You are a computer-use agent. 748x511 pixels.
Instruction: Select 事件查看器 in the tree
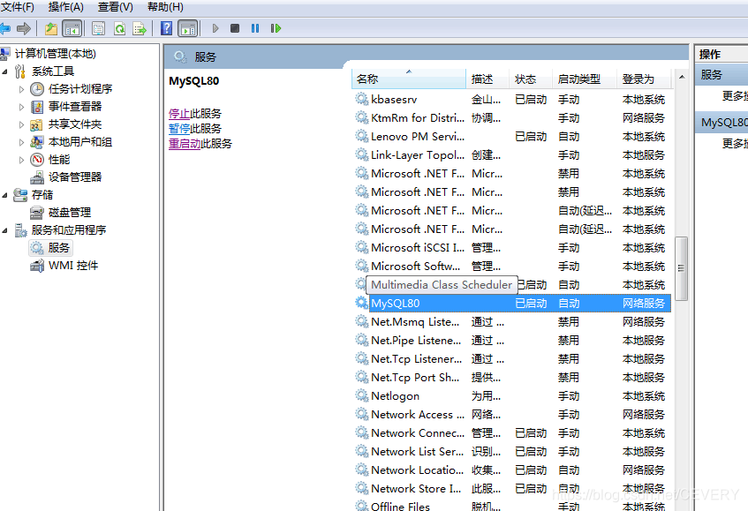tap(75, 106)
